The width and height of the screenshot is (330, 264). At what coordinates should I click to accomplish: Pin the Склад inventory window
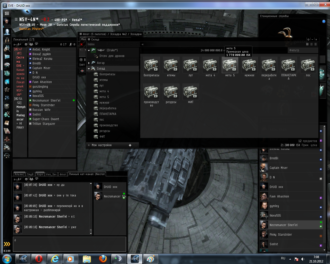308,39
